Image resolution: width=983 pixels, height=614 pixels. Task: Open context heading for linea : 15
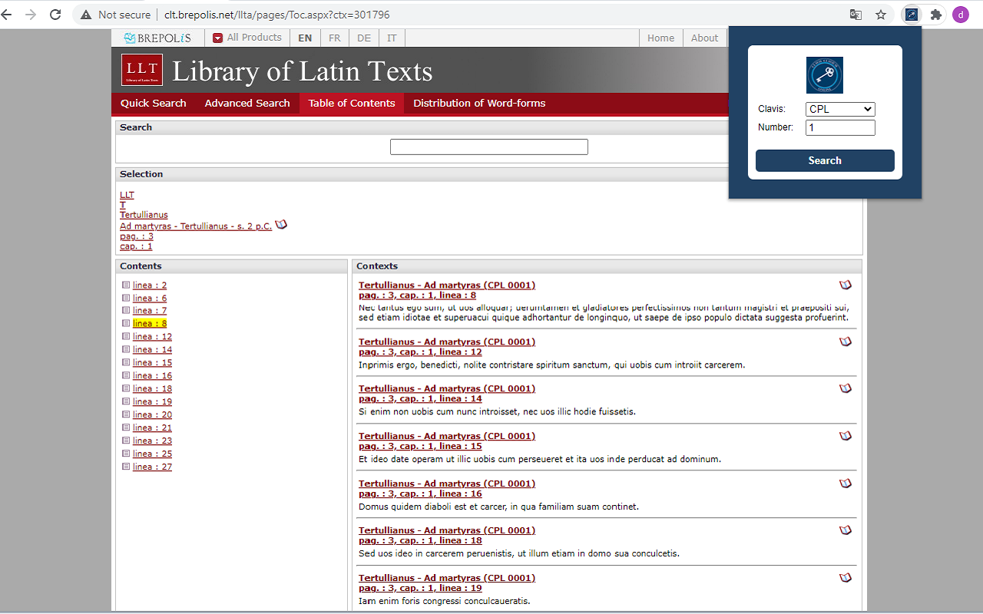[x=447, y=441]
